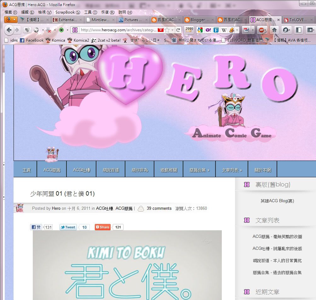Screen dimensions: 316x300
Task: Open the FaceBook bookmark
Action: point(32,40)
